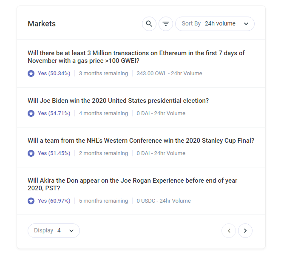This screenshot has width=281, height=260.
Task: Click the 343.00 OWL 24hr Volume text
Action: pos(169,73)
